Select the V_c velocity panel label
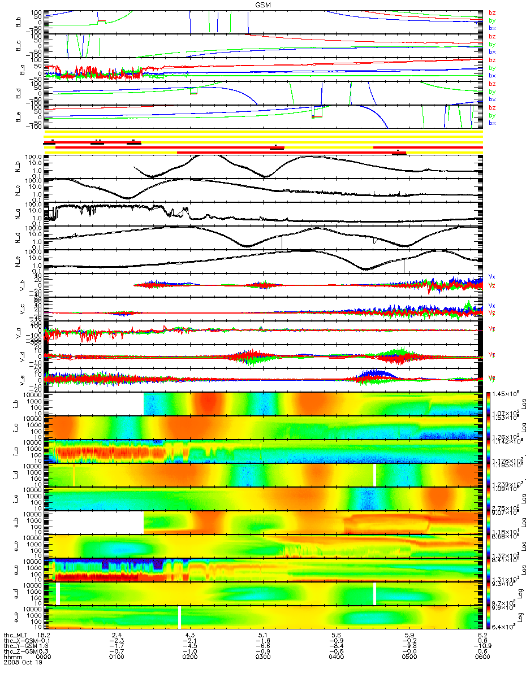526x678 pixels. (x=23, y=309)
